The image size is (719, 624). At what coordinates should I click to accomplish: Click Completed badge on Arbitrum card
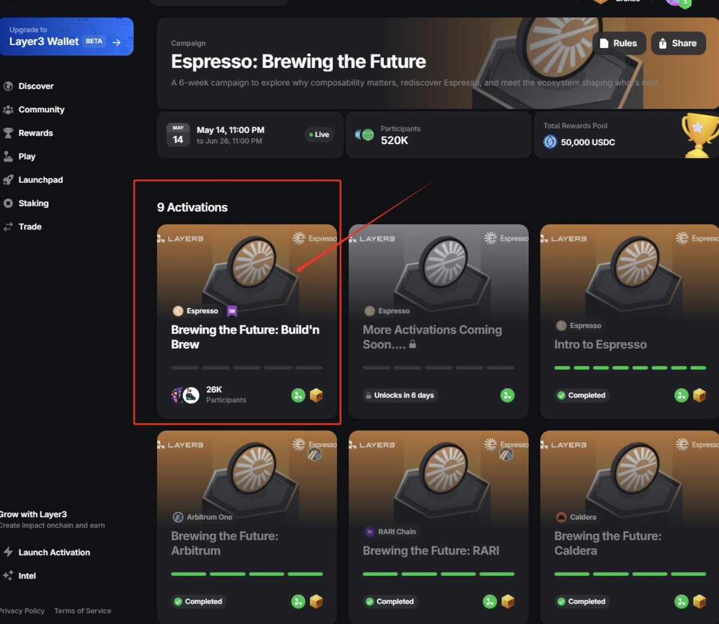(198, 601)
